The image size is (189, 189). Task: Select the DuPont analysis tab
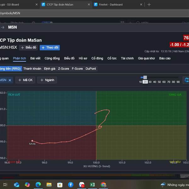tap(91, 69)
